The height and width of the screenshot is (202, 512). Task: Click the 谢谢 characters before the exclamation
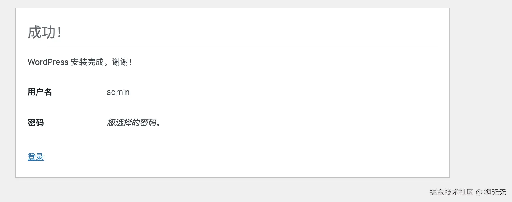[x=120, y=62]
